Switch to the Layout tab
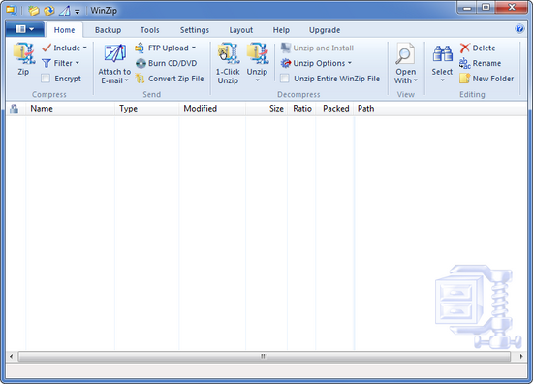Image resolution: width=533 pixels, height=384 pixels. tap(241, 30)
